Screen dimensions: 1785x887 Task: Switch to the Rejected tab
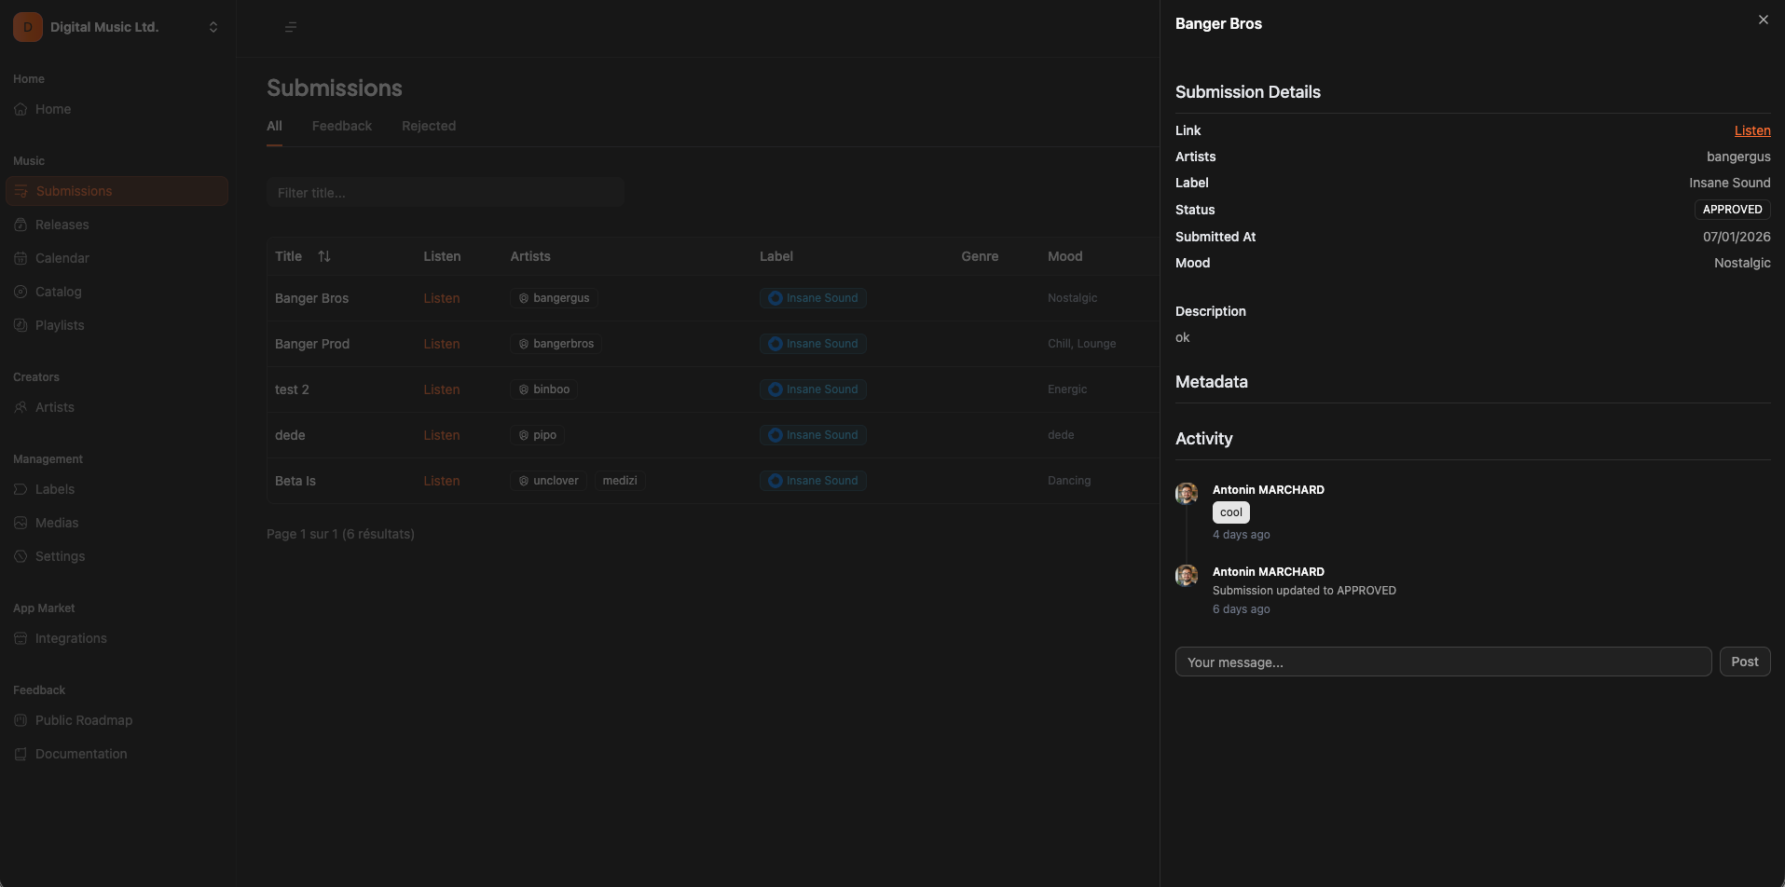pos(429,127)
